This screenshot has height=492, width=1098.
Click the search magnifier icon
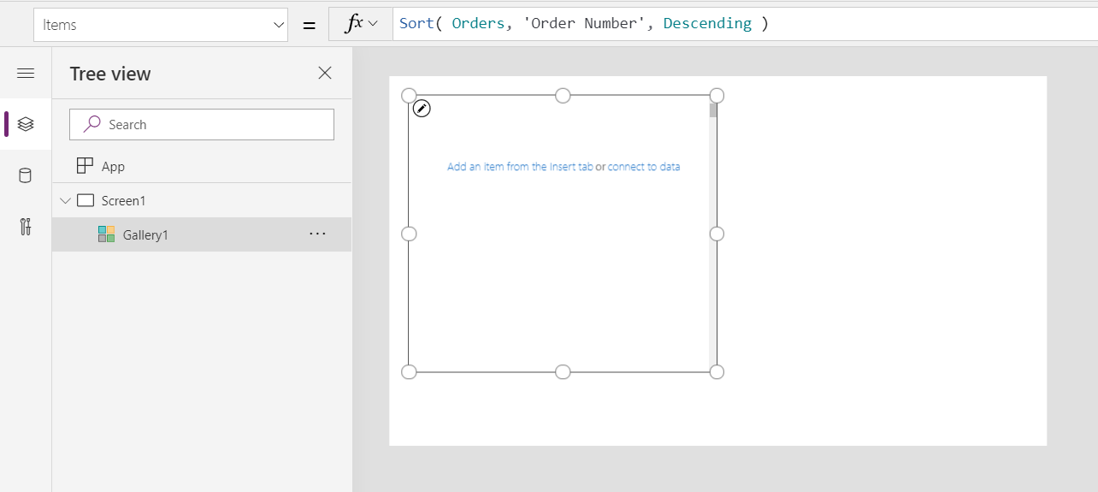click(92, 124)
